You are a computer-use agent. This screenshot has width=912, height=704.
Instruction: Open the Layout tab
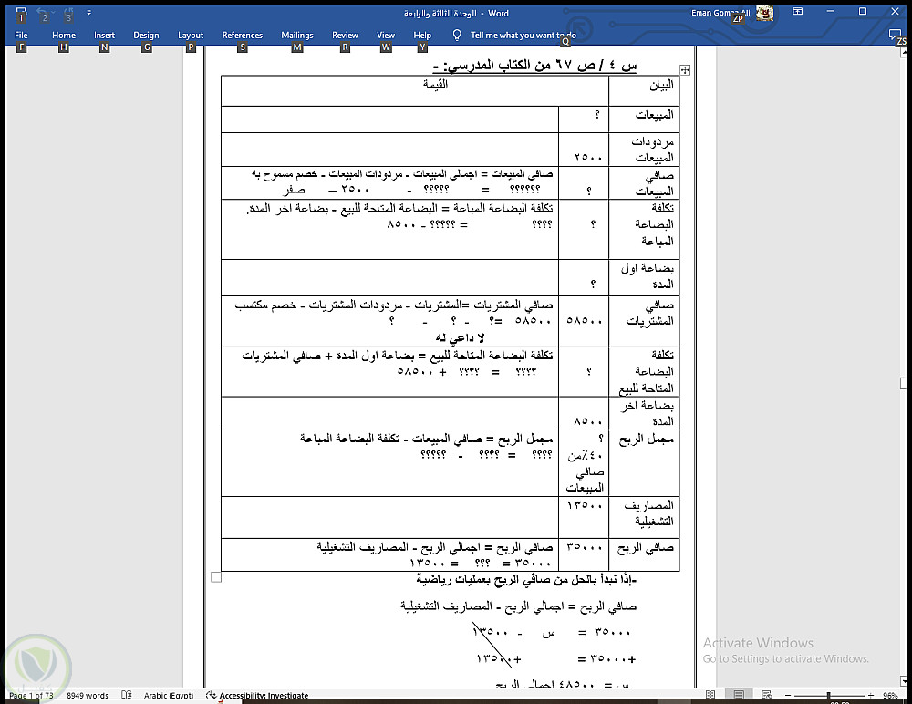[x=191, y=36]
